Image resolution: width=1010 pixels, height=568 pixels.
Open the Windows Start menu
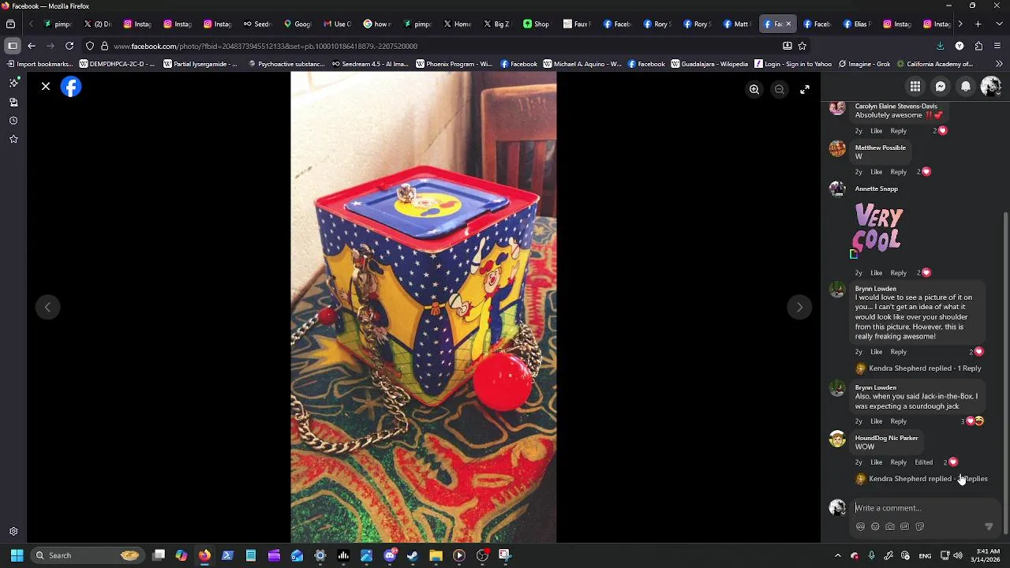17,555
